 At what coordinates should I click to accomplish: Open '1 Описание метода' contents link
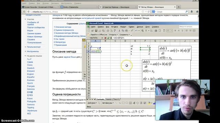click(x=63, y=27)
